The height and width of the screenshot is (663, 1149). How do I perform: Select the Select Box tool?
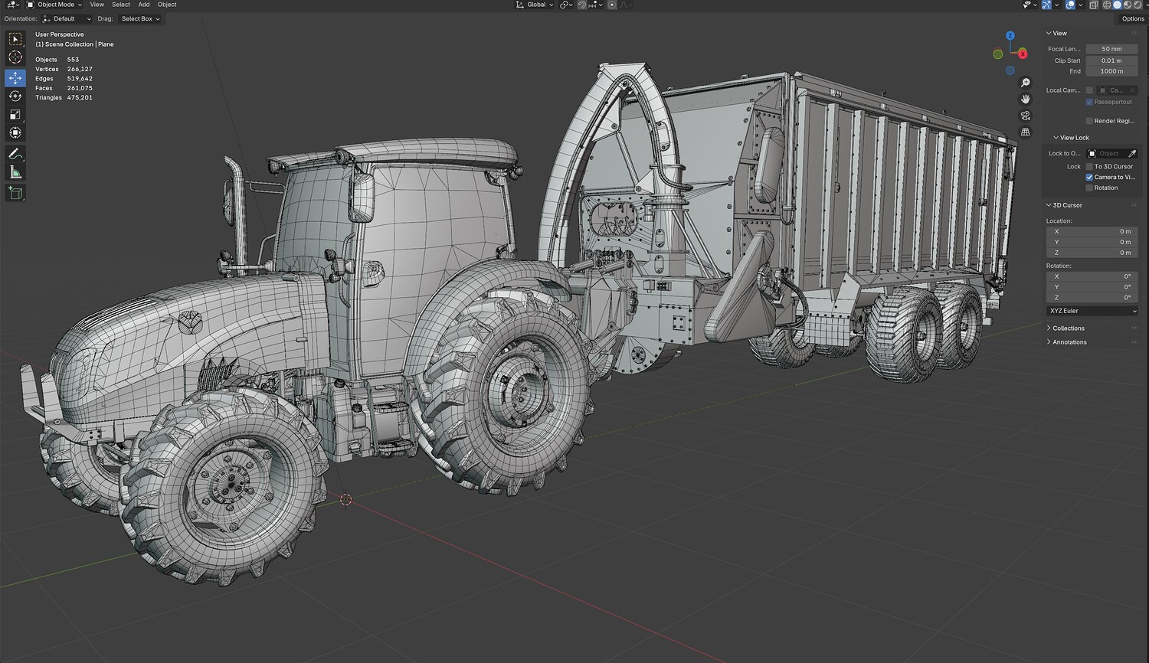pyautogui.click(x=15, y=39)
